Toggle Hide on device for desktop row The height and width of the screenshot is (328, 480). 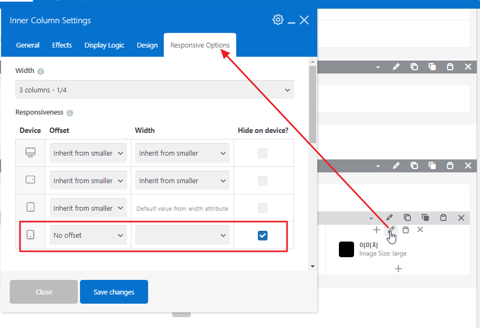(x=263, y=153)
